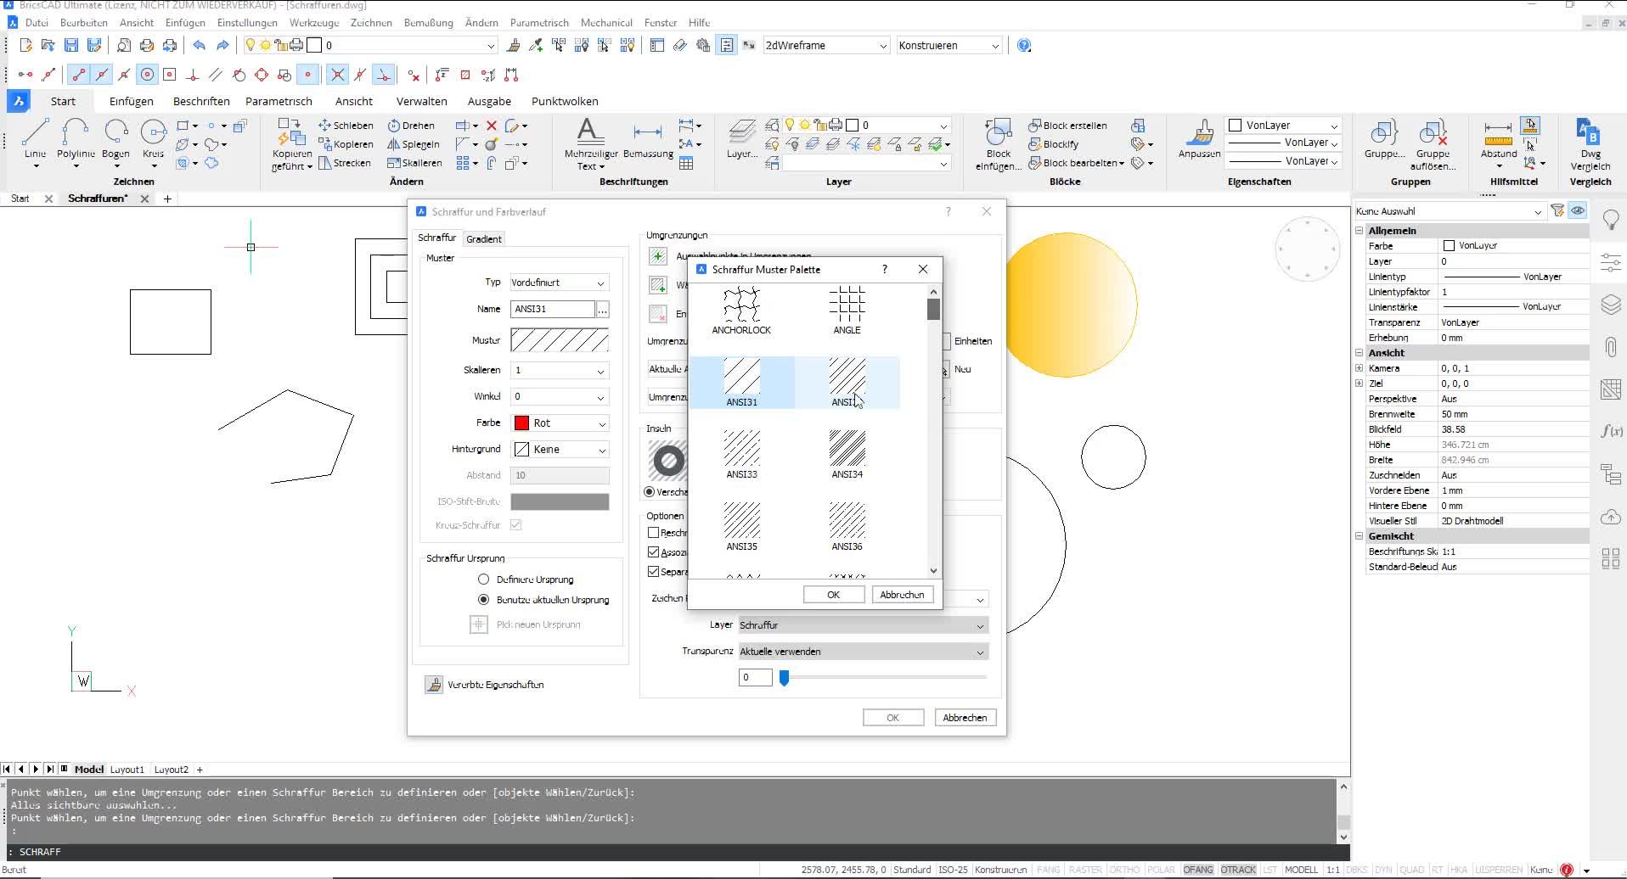
Task: Open the Werkzeuge menu
Action: pos(314,23)
